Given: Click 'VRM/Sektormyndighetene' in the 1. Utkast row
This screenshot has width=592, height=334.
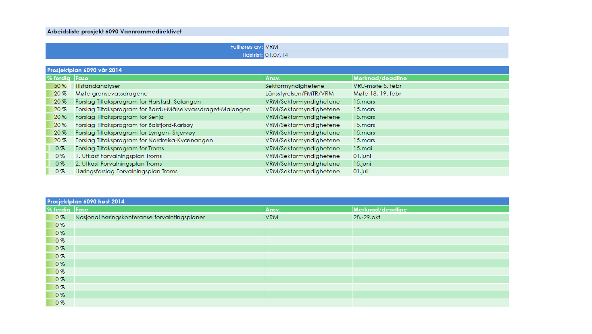Looking at the screenshot, I should point(308,156).
